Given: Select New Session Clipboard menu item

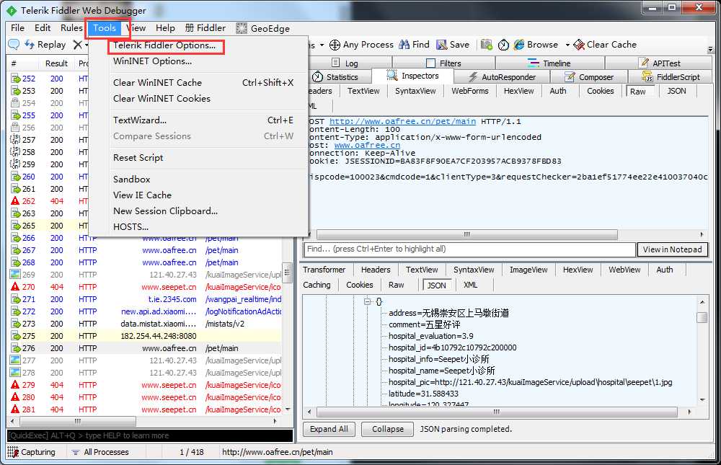Looking at the screenshot, I should (x=166, y=211).
